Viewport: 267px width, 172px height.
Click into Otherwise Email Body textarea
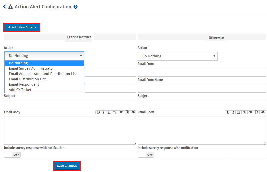(x=202, y=130)
